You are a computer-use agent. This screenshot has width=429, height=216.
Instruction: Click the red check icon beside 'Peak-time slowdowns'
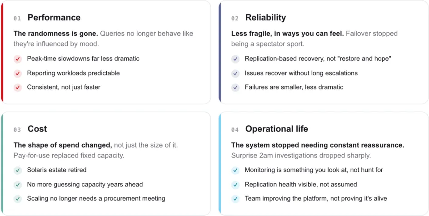point(18,59)
